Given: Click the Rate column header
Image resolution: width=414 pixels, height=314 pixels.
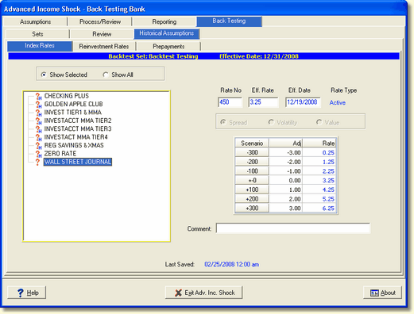Looking at the screenshot, I should 319,143.
